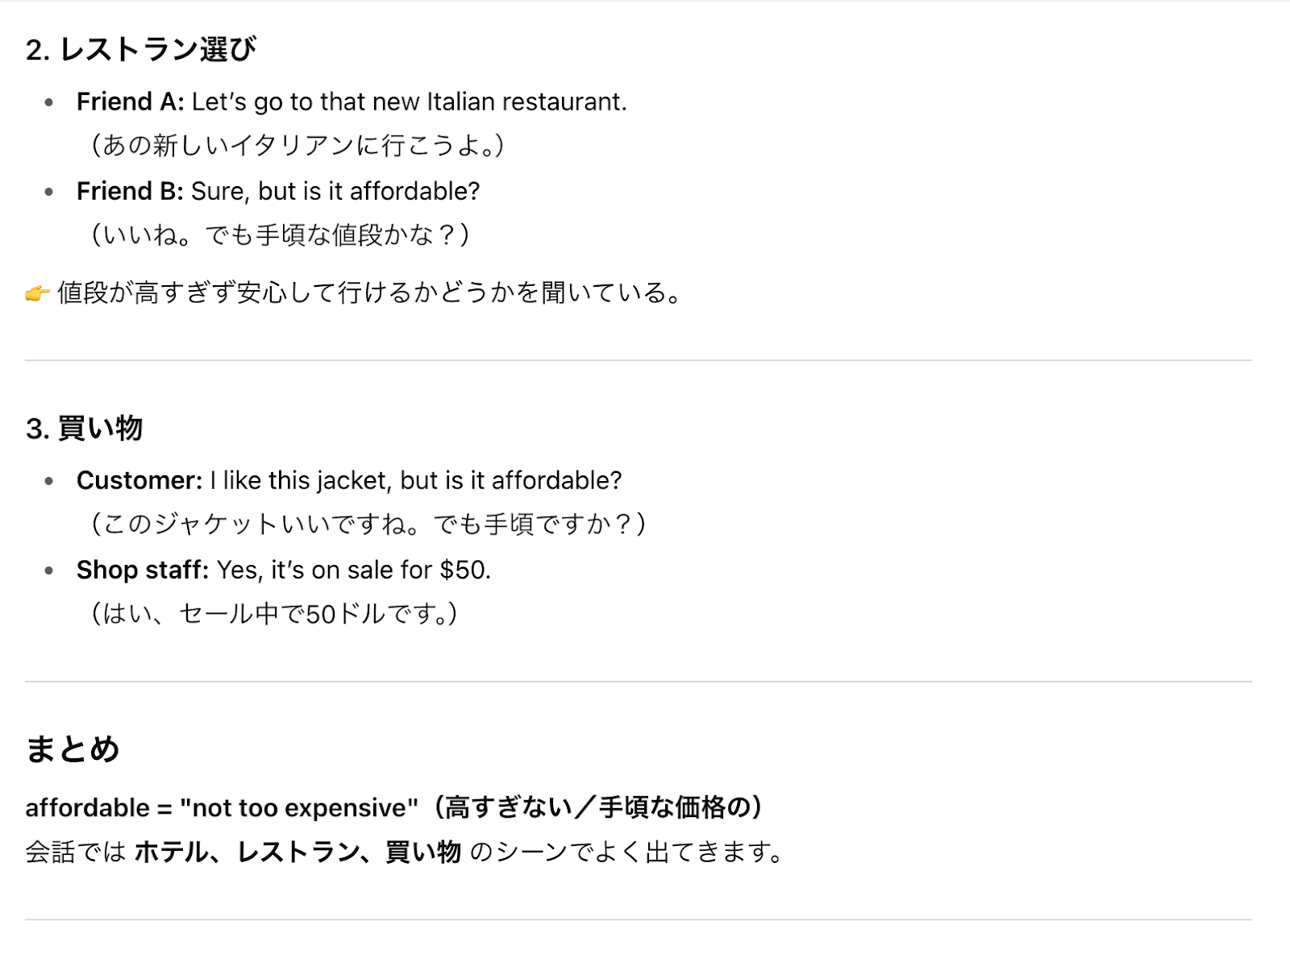The image size is (1290, 954).
Task: Click the translation "いいね。でも手頃な値段かな？"
Action: click(x=280, y=235)
